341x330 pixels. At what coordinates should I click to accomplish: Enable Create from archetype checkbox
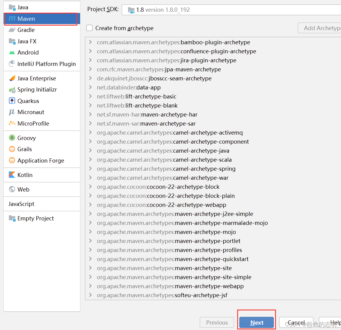coord(89,28)
